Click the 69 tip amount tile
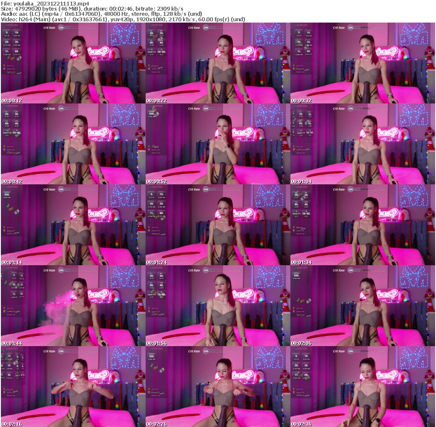Viewport: 436px width, 427px height. (x=17, y=51)
